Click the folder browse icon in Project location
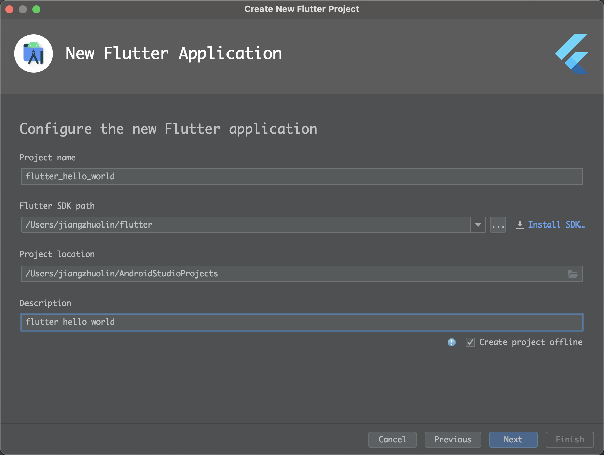 pos(573,274)
